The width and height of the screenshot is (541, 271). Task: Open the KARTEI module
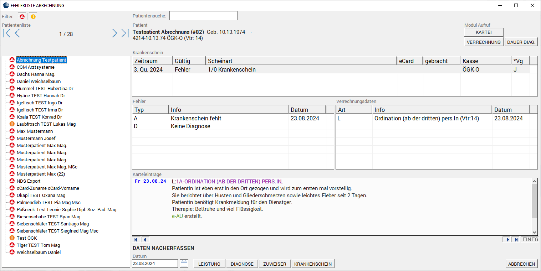click(484, 32)
